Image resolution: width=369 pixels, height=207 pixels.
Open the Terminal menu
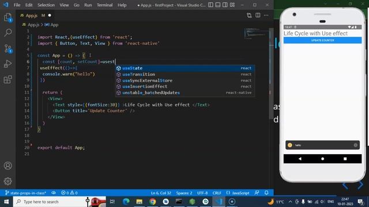(x=105, y=5)
